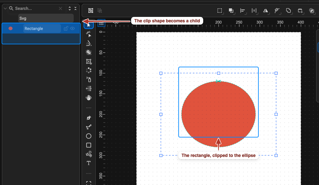319x185 pixels.
Task: Open the distribute spacing menu
Action: tap(254, 11)
